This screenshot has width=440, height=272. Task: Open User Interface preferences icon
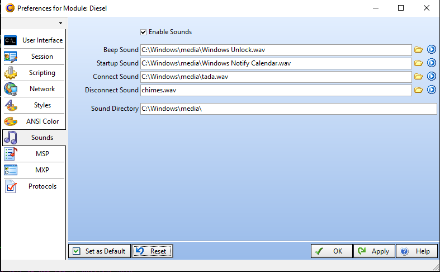(x=11, y=40)
